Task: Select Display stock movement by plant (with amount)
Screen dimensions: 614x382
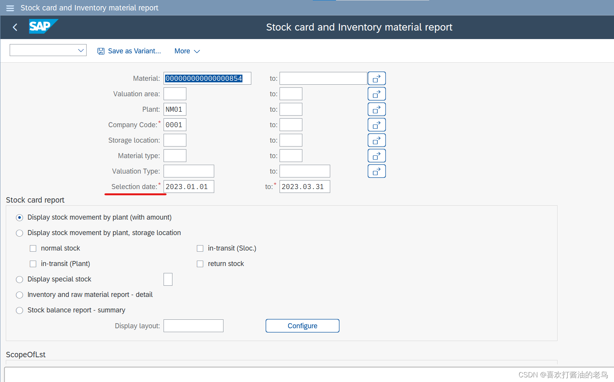Action: pos(19,218)
